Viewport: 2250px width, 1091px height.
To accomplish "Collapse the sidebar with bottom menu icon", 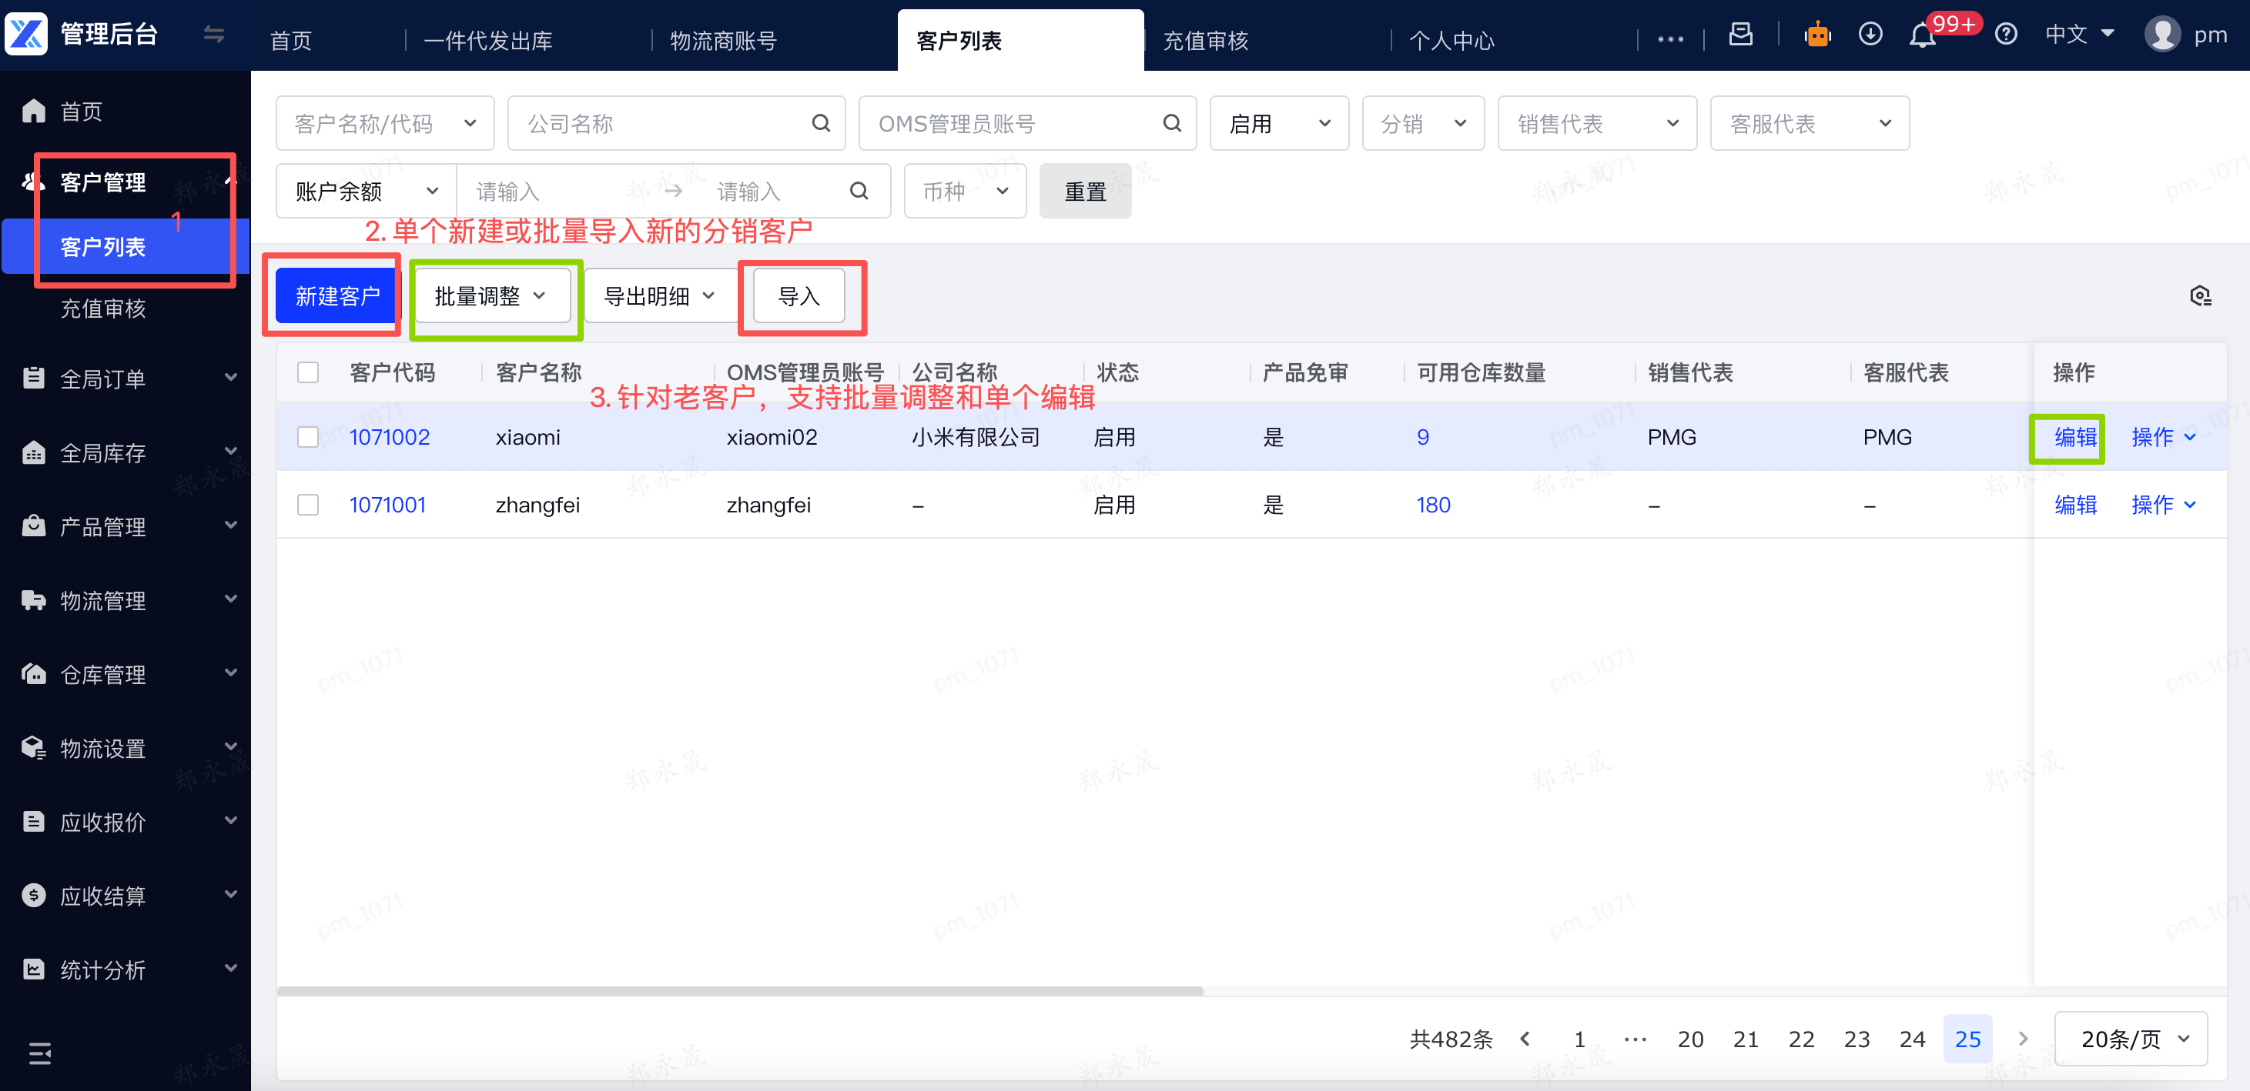I will point(39,1053).
